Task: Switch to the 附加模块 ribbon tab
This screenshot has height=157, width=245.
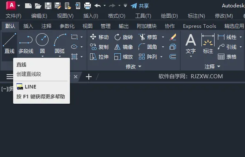Action: (x=147, y=26)
